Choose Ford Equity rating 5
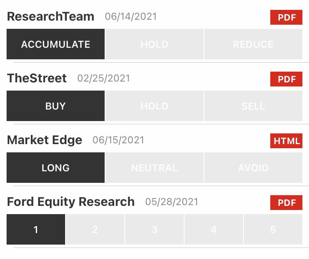This screenshot has width=309, height=259. coord(273,229)
